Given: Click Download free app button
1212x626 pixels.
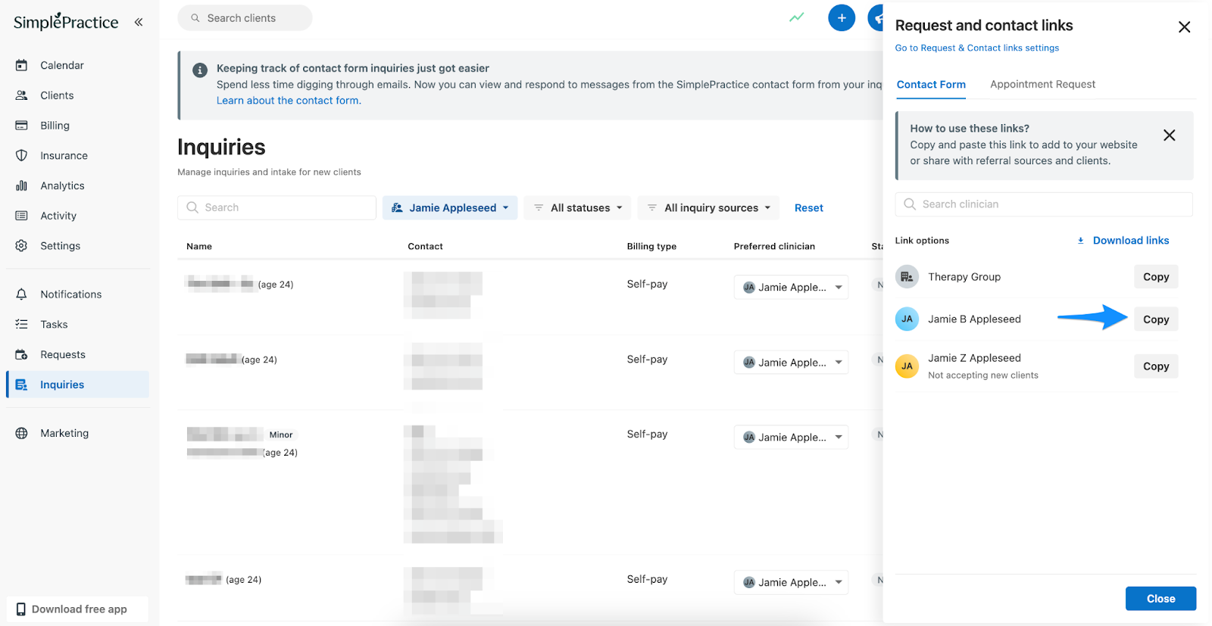Looking at the screenshot, I should point(77,609).
